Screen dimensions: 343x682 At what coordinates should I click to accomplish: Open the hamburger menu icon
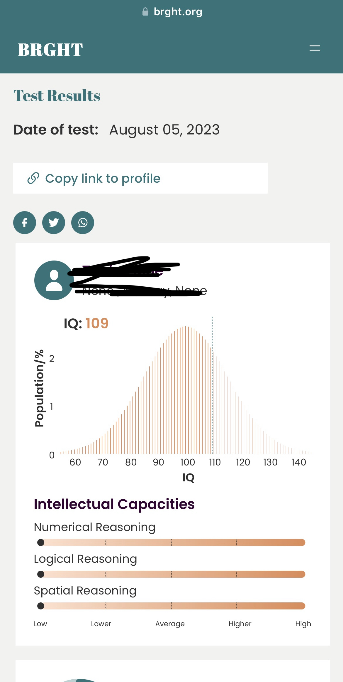pos(315,48)
